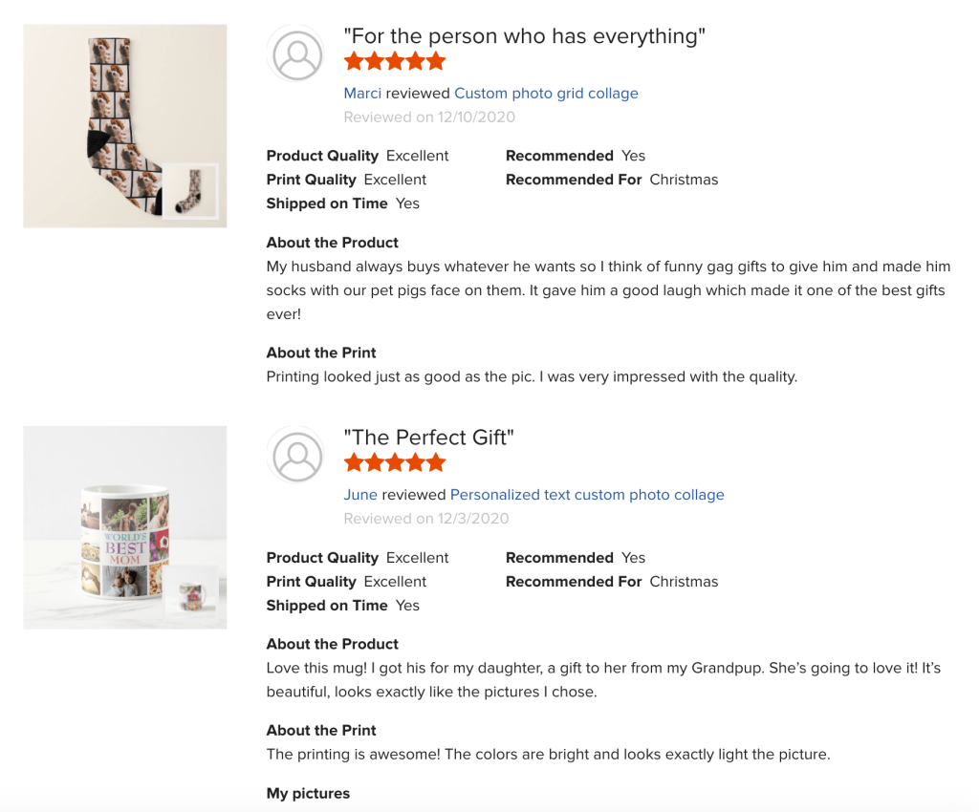Click the last star in June's rating
The image size is (979, 812).
436,463
